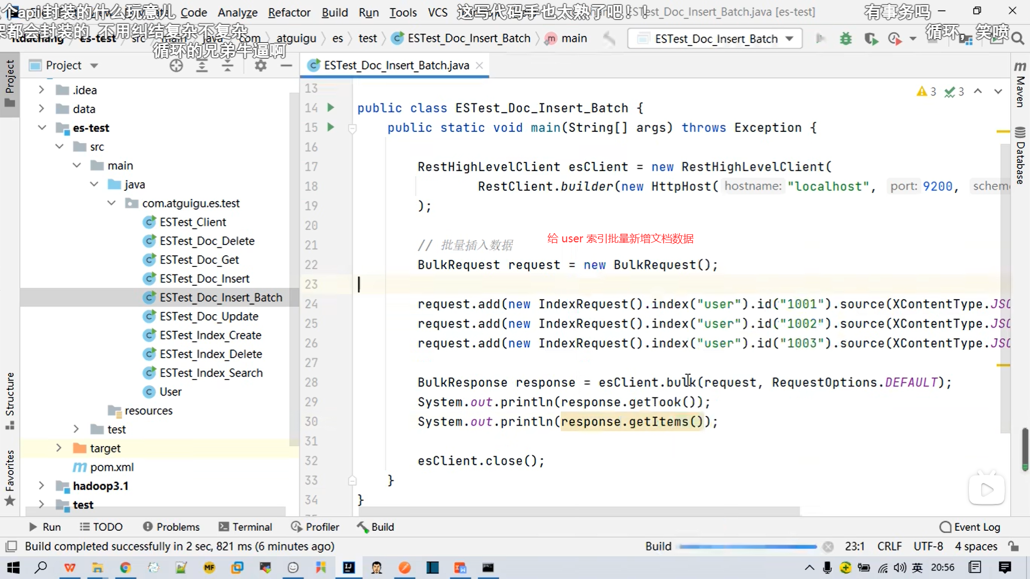Viewport: 1030px width, 579px height.
Task: Click the UTF-8 encoding indicator
Action: 928,546
